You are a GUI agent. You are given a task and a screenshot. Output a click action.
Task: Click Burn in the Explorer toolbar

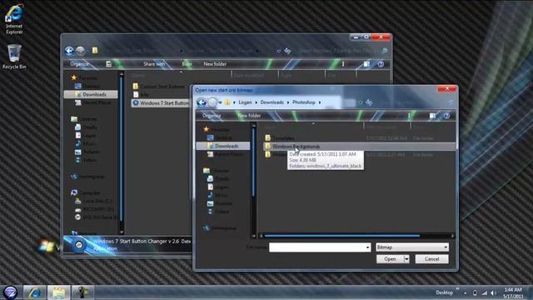click(x=187, y=64)
